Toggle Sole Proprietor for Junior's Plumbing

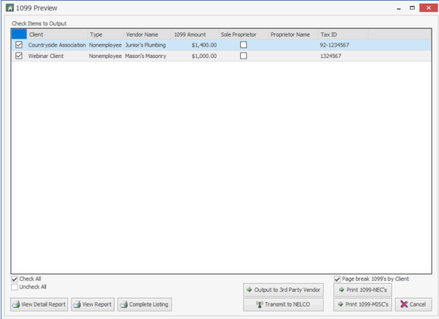[x=243, y=45]
